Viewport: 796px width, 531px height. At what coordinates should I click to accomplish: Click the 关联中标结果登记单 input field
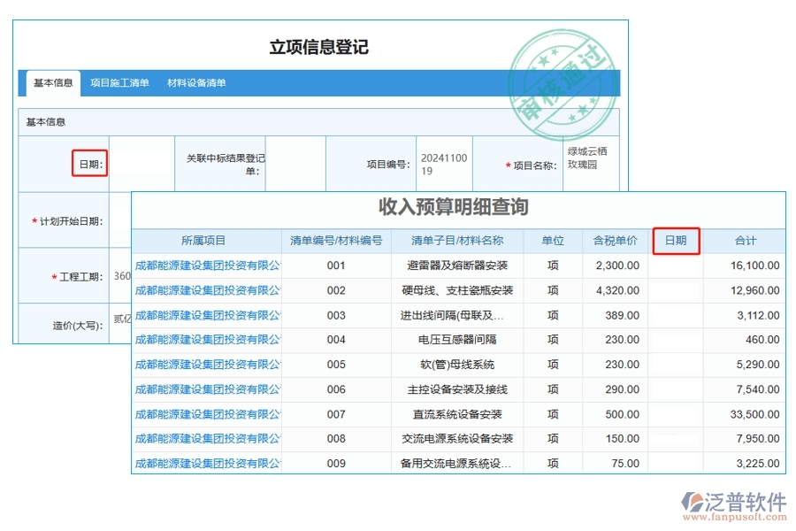[x=295, y=163]
